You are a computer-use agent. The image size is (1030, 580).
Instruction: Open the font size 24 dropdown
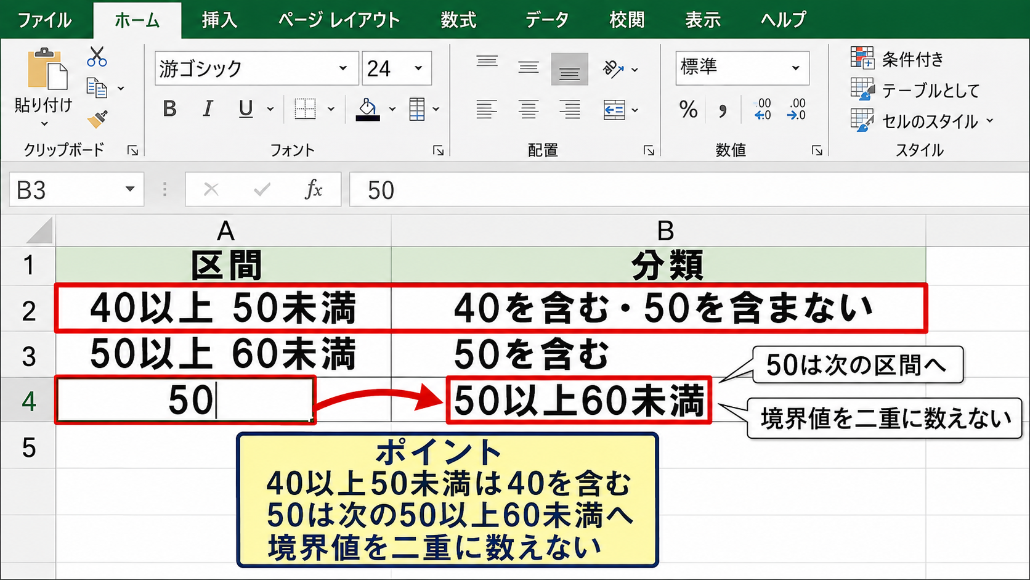[418, 68]
